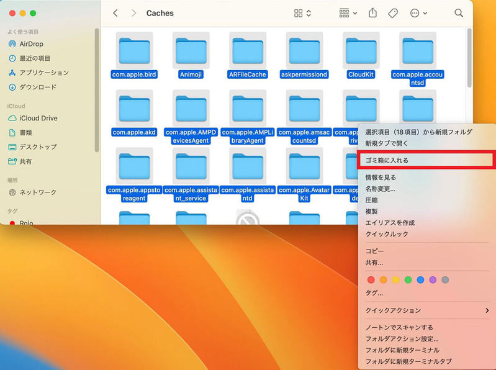The width and height of the screenshot is (496, 370).
Task: Go back with the left chevron button
Action: (x=115, y=13)
